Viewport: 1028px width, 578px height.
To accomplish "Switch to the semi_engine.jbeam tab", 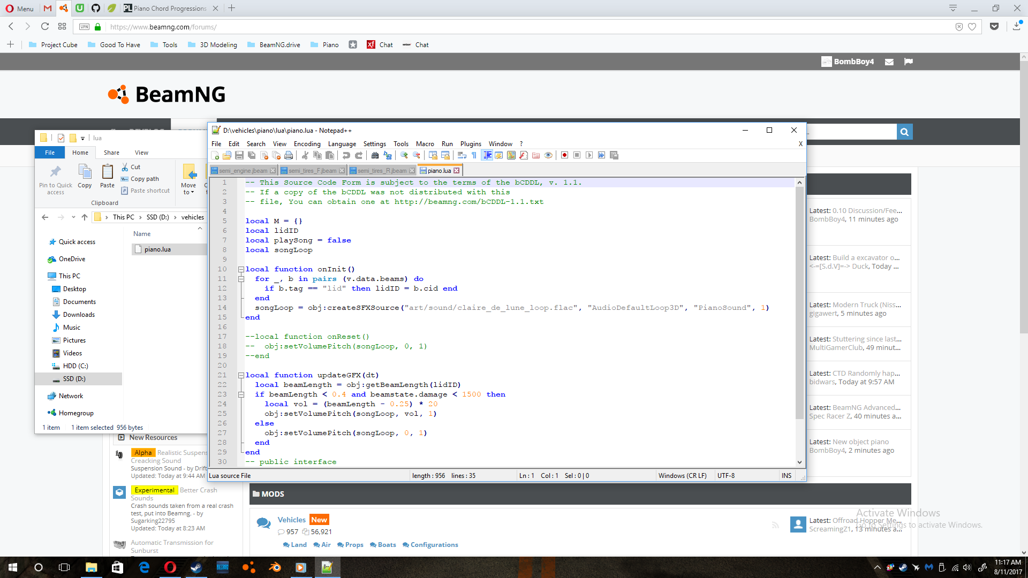I will tap(243, 171).
